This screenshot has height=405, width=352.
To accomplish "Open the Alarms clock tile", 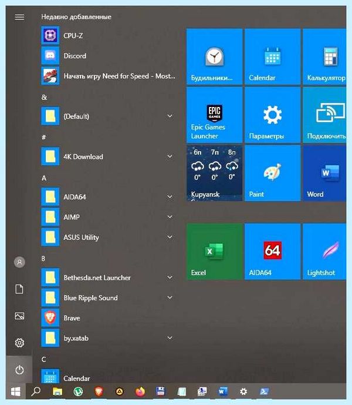I will pyautogui.click(x=214, y=56).
